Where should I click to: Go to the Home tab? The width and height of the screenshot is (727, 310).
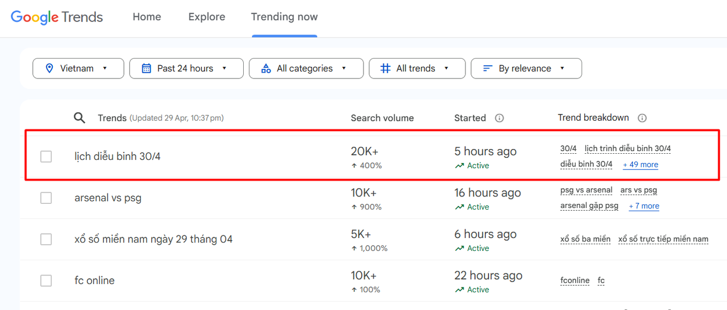147,17
